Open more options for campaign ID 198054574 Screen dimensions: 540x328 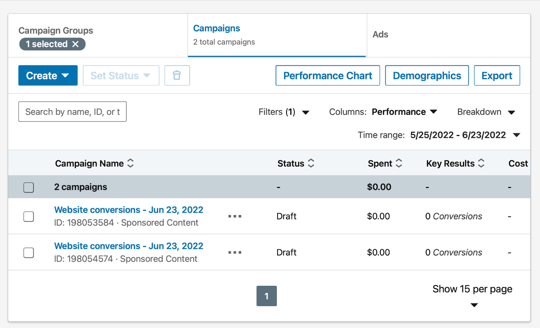(235, 252)
